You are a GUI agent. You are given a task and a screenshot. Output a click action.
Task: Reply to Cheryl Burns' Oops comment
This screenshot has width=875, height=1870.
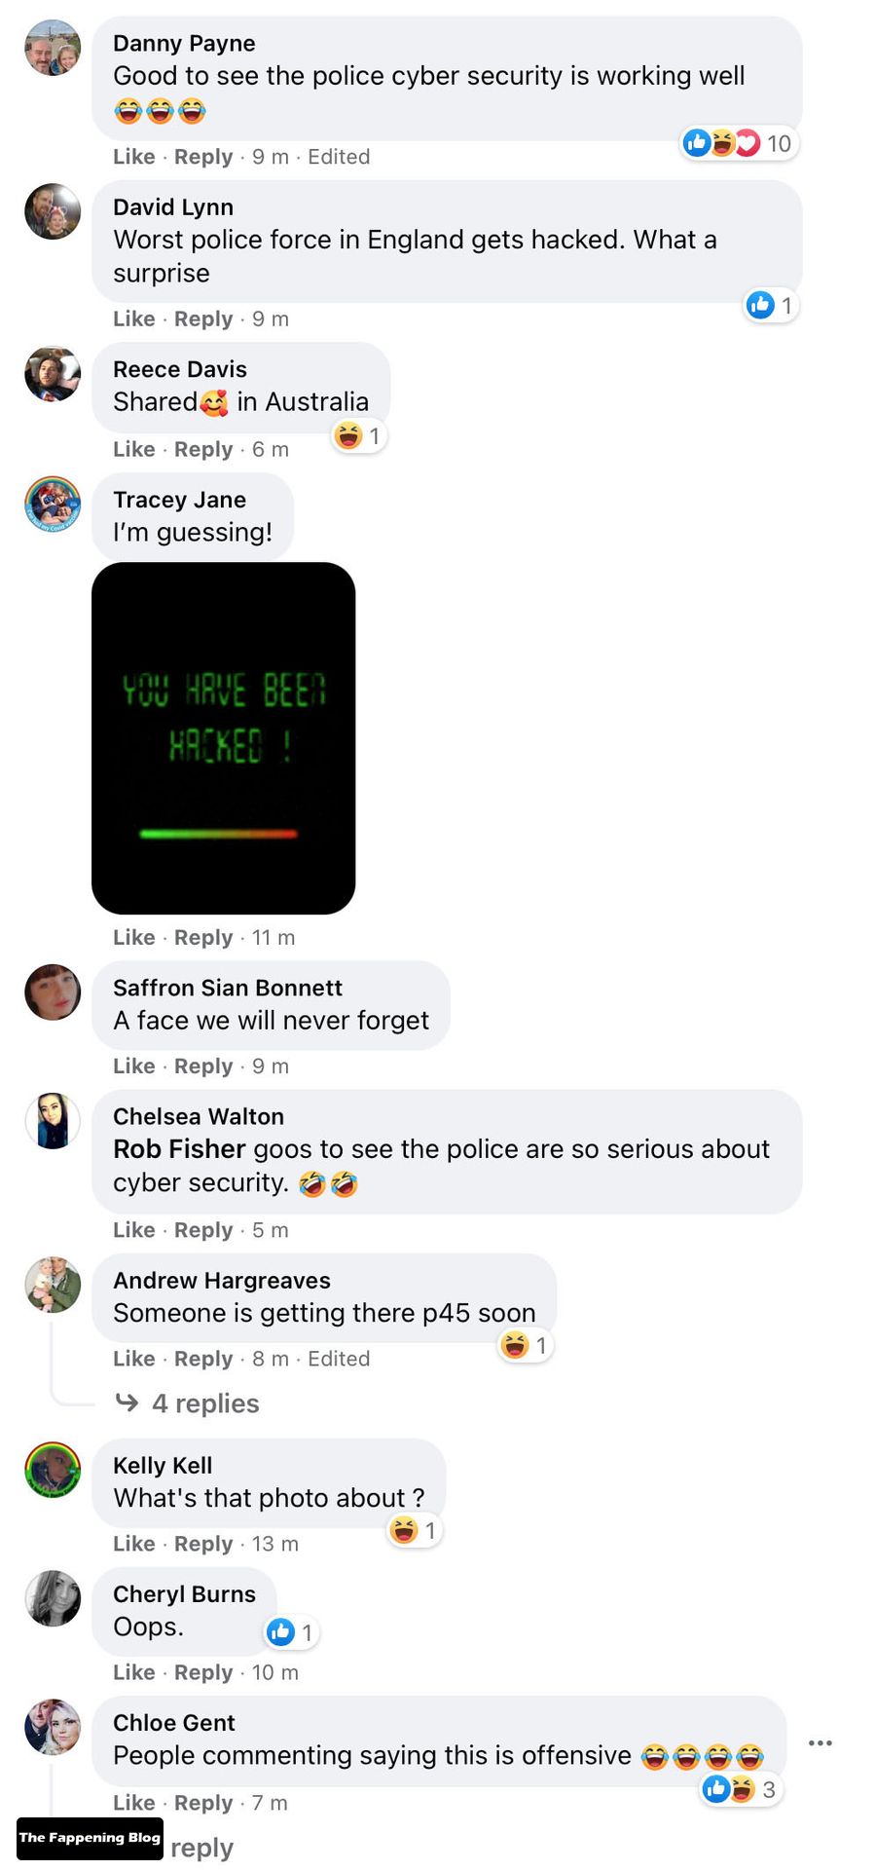tap(203, 1672)
